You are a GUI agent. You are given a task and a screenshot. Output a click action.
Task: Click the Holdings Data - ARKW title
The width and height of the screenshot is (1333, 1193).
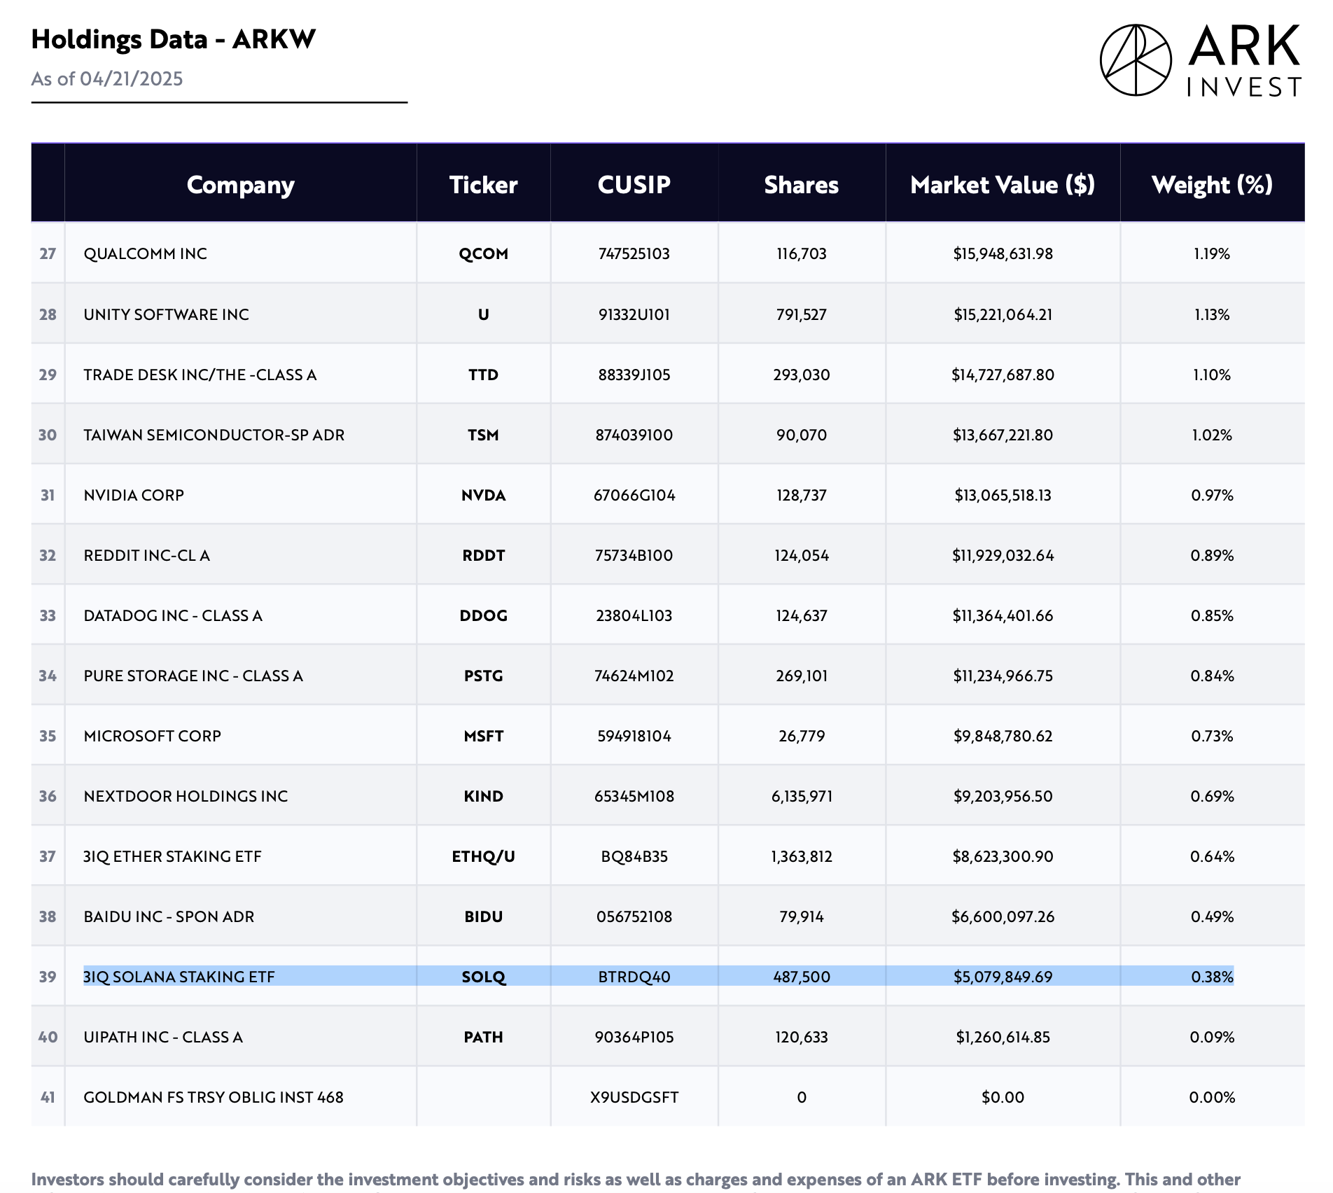[174, 39]
